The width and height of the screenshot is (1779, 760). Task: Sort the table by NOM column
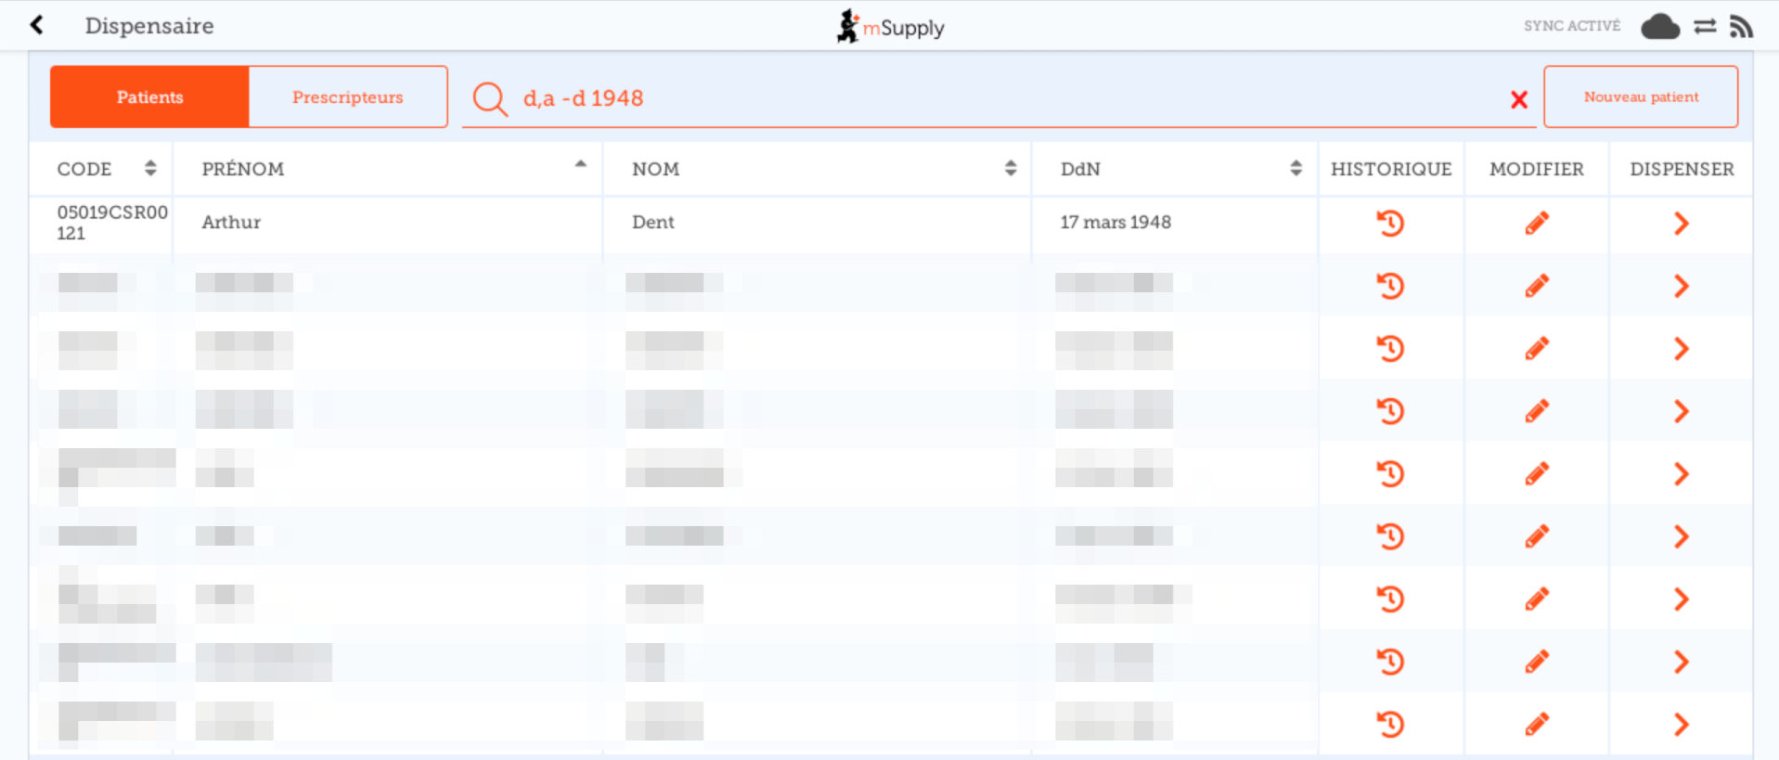coord(1010,168)
